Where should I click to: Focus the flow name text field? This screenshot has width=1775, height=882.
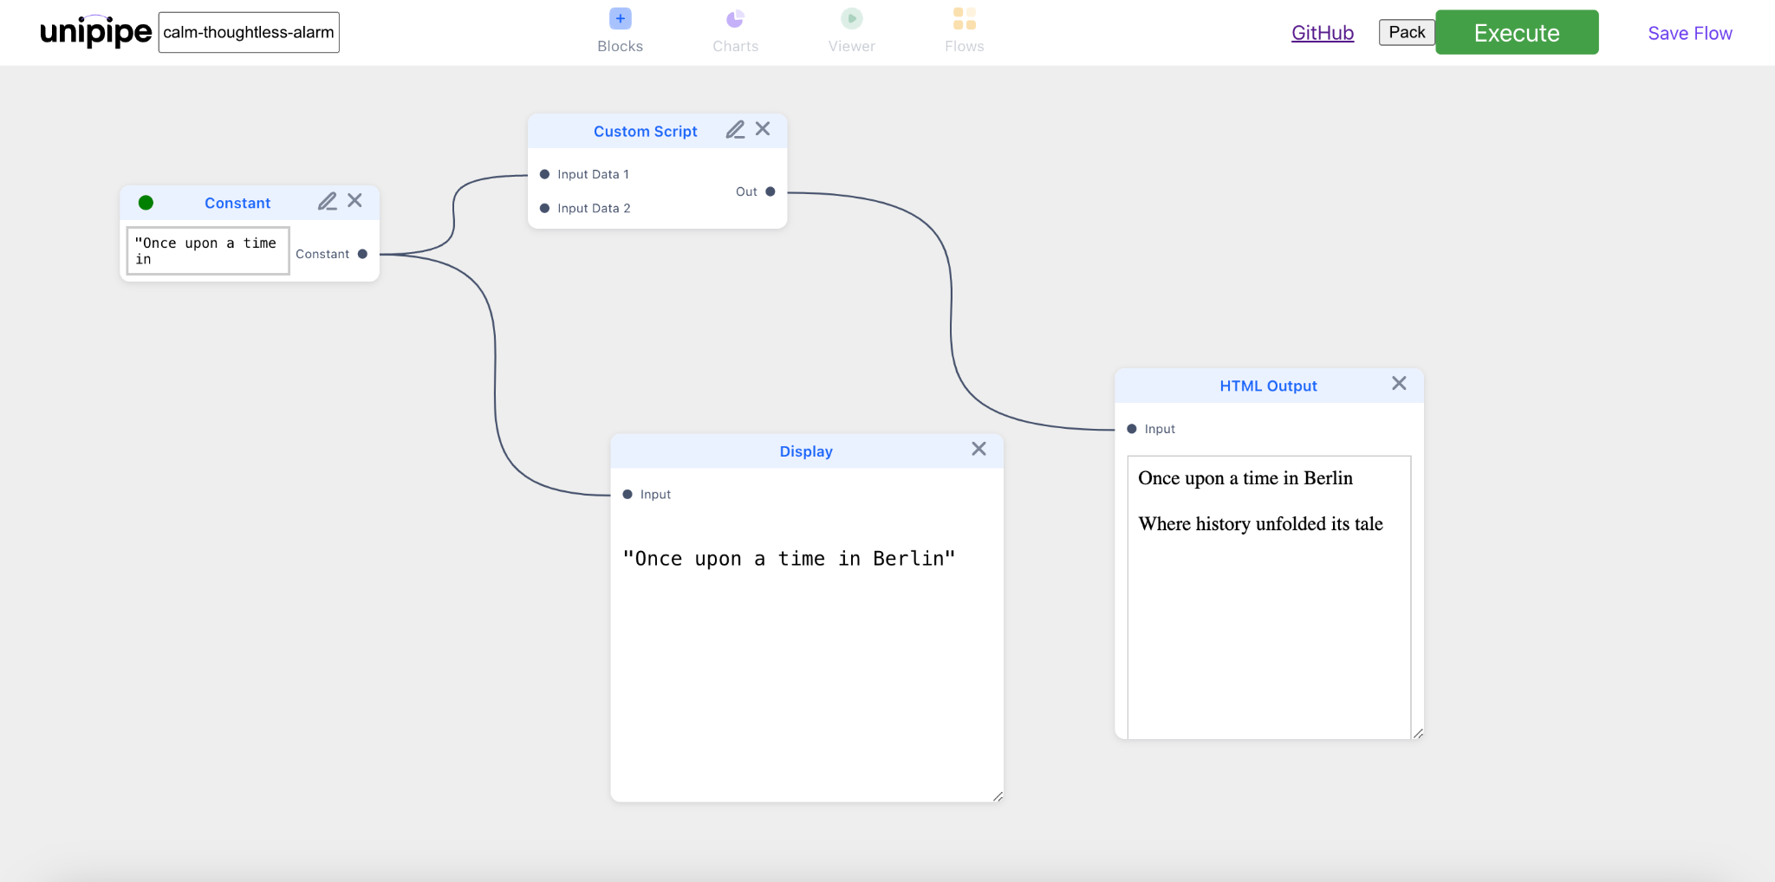point(249,33)
